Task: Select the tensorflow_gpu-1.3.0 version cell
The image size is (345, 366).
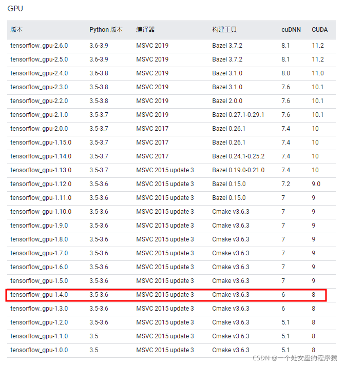Action: 39,309
